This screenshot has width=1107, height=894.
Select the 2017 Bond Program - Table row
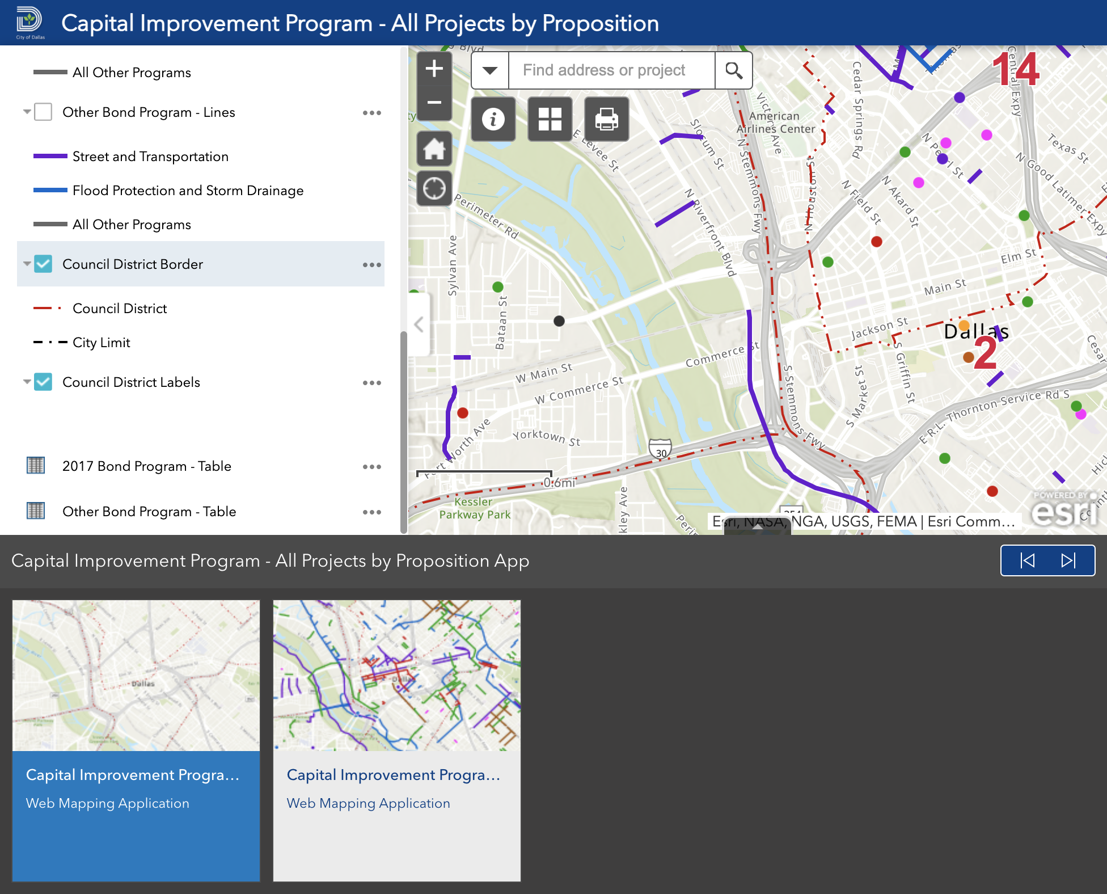pyautogui.click(x=201, y=466)
